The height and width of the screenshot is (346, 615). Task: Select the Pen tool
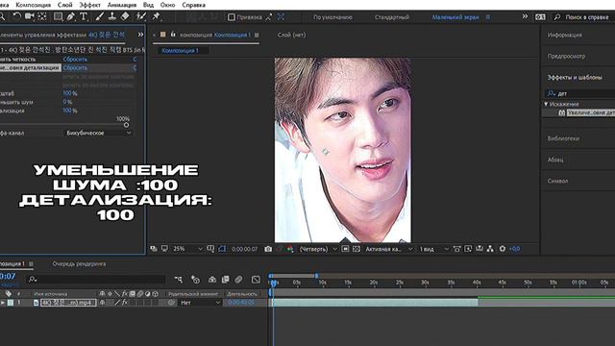[70, 16]
